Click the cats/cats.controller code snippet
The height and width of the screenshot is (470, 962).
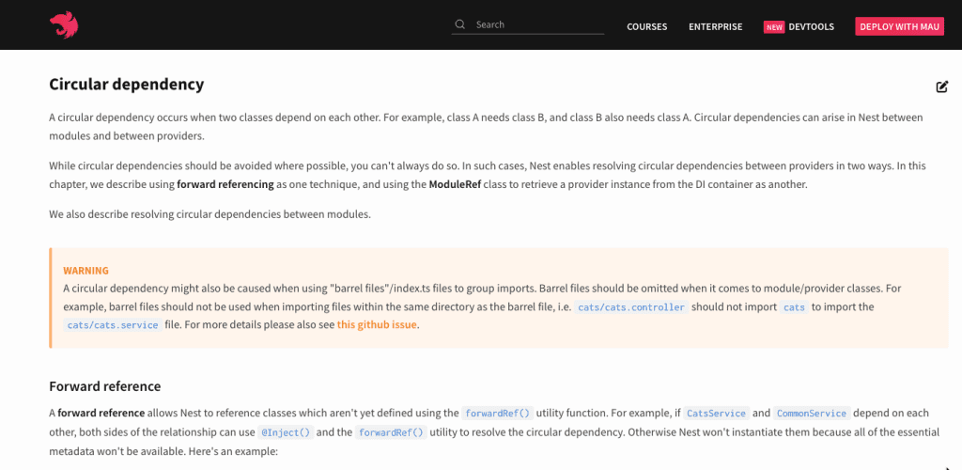click(x=631, y=307)
